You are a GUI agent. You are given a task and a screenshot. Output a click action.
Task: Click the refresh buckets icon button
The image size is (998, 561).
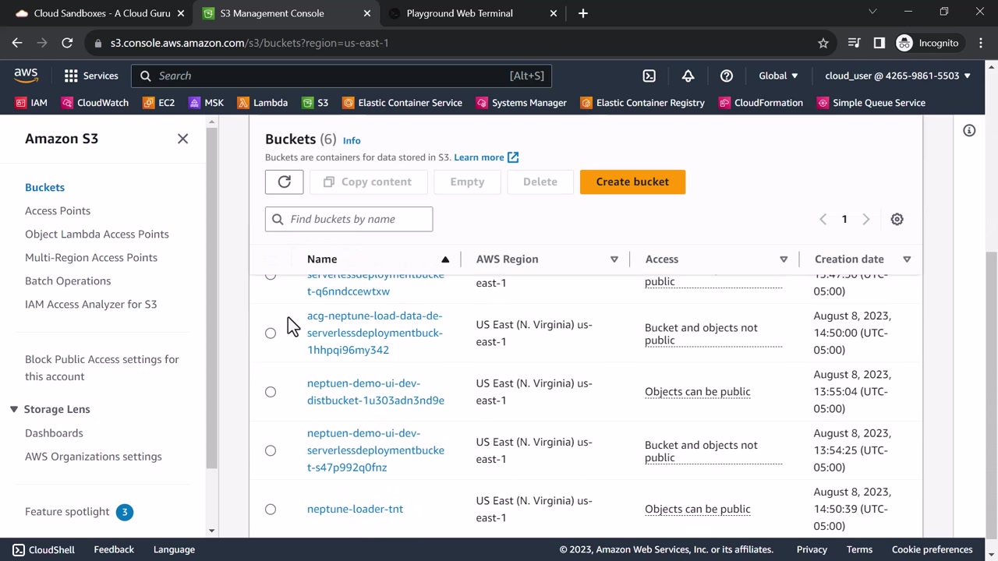coord(284,182)
